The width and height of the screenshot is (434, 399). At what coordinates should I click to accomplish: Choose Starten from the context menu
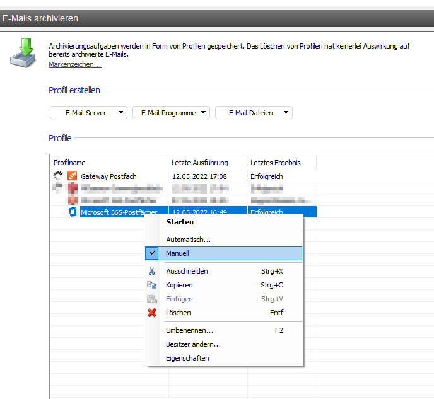tap(180, 222)
